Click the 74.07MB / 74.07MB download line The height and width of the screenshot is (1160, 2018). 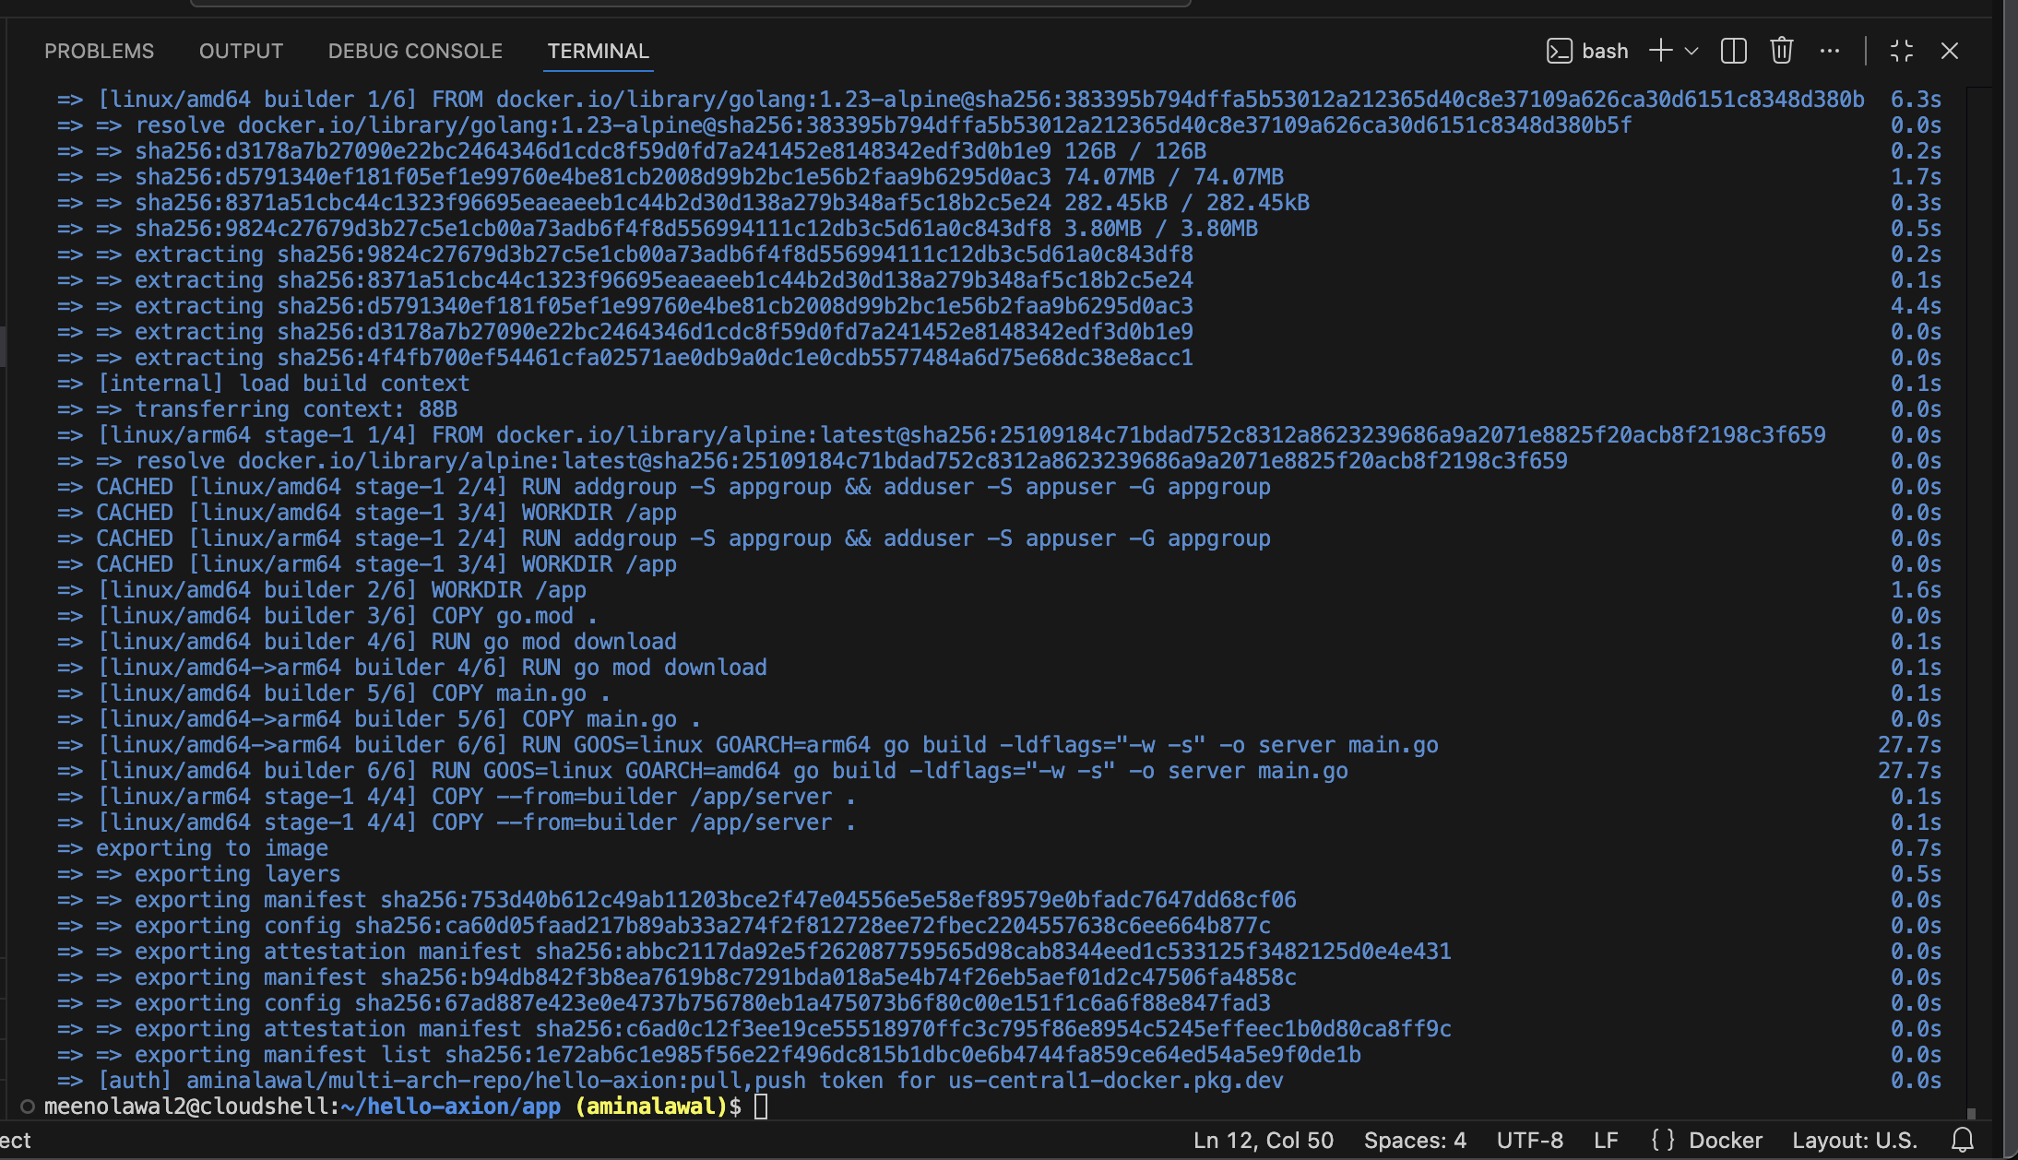670,177
